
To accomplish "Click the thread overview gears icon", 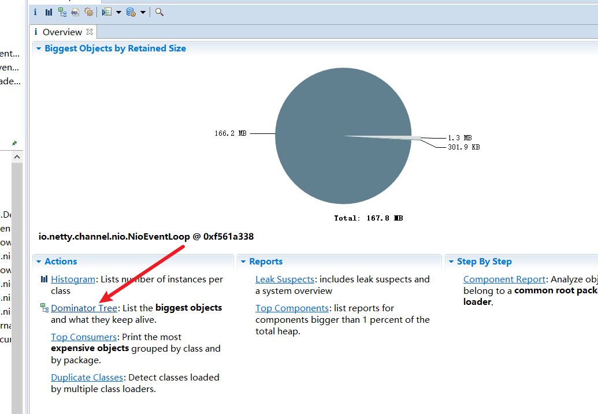I will tap(88, 12).
